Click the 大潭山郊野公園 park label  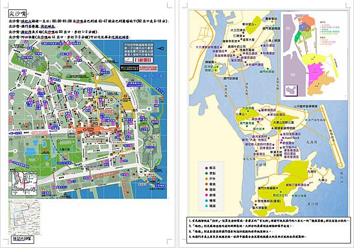284,123
